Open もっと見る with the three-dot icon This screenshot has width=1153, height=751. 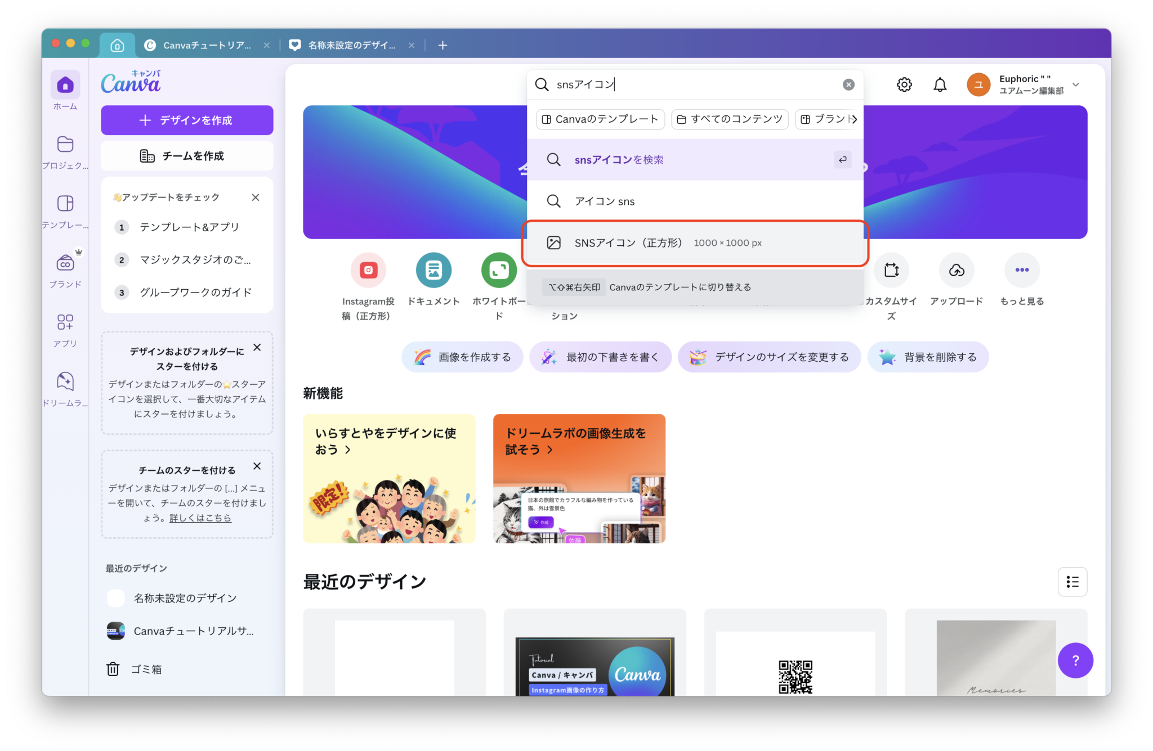pyautogui.click(x=1022, y=270)
